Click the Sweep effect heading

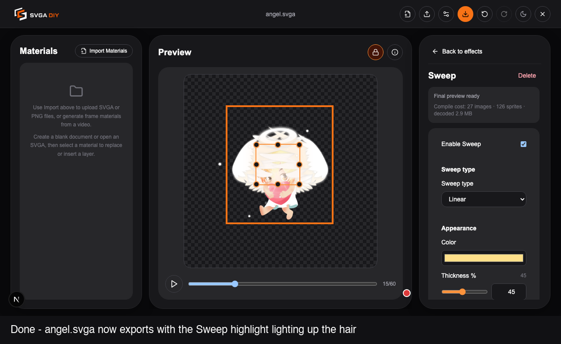click(442, 75)
